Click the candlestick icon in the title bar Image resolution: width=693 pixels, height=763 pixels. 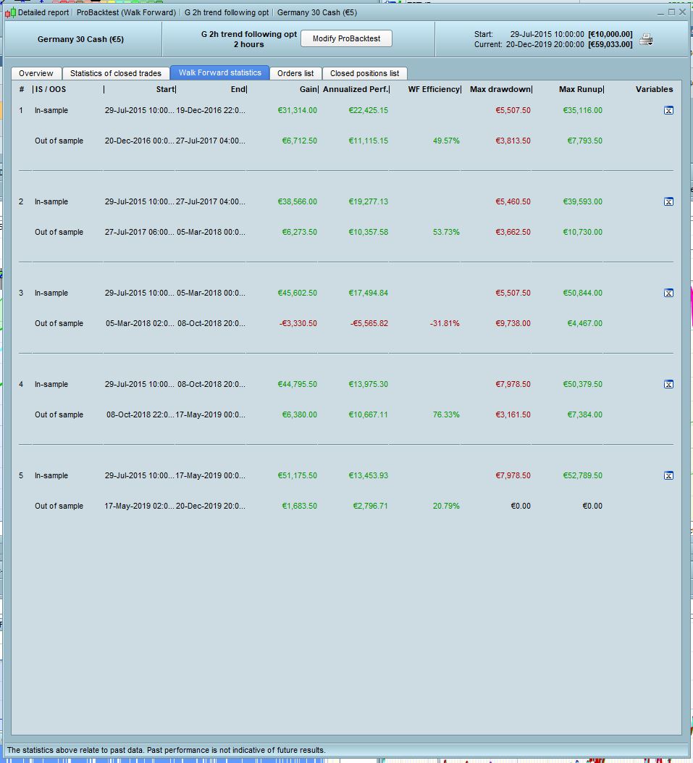pyautogui.click(x=10, y=12)
